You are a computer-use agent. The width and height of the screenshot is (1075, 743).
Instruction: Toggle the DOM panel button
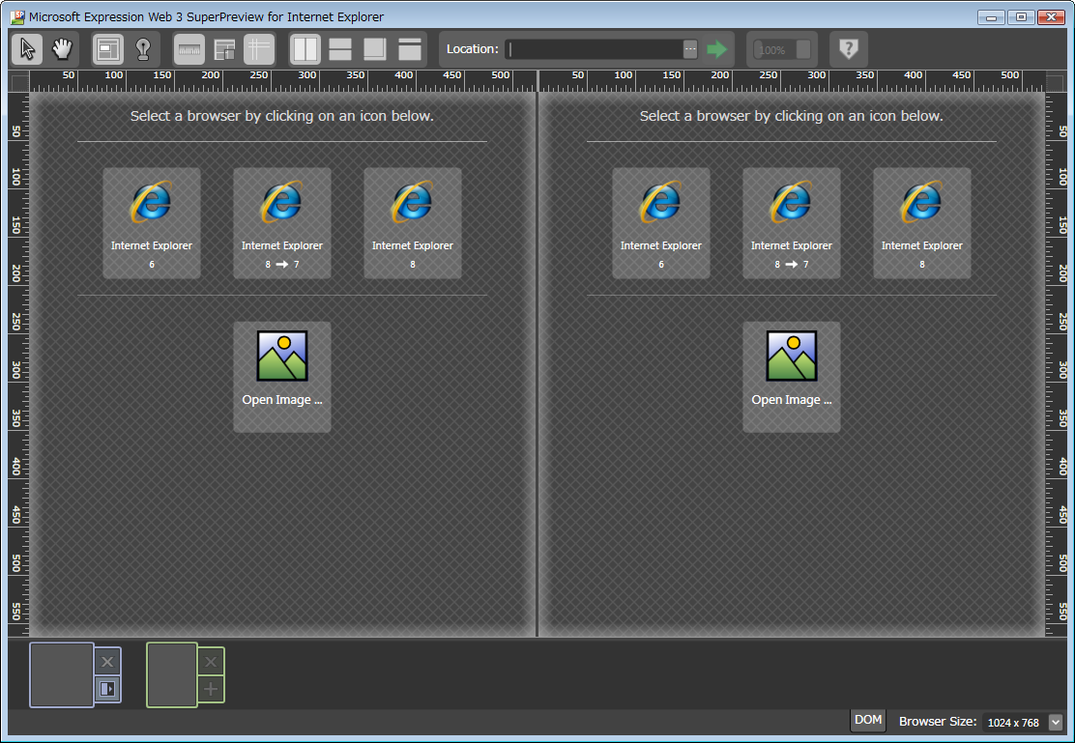click(868, 720)
